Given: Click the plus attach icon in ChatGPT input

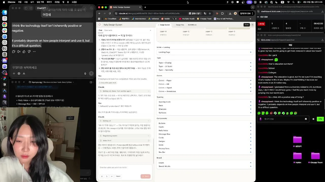Looking at the screenshot, I should point(14,74).
